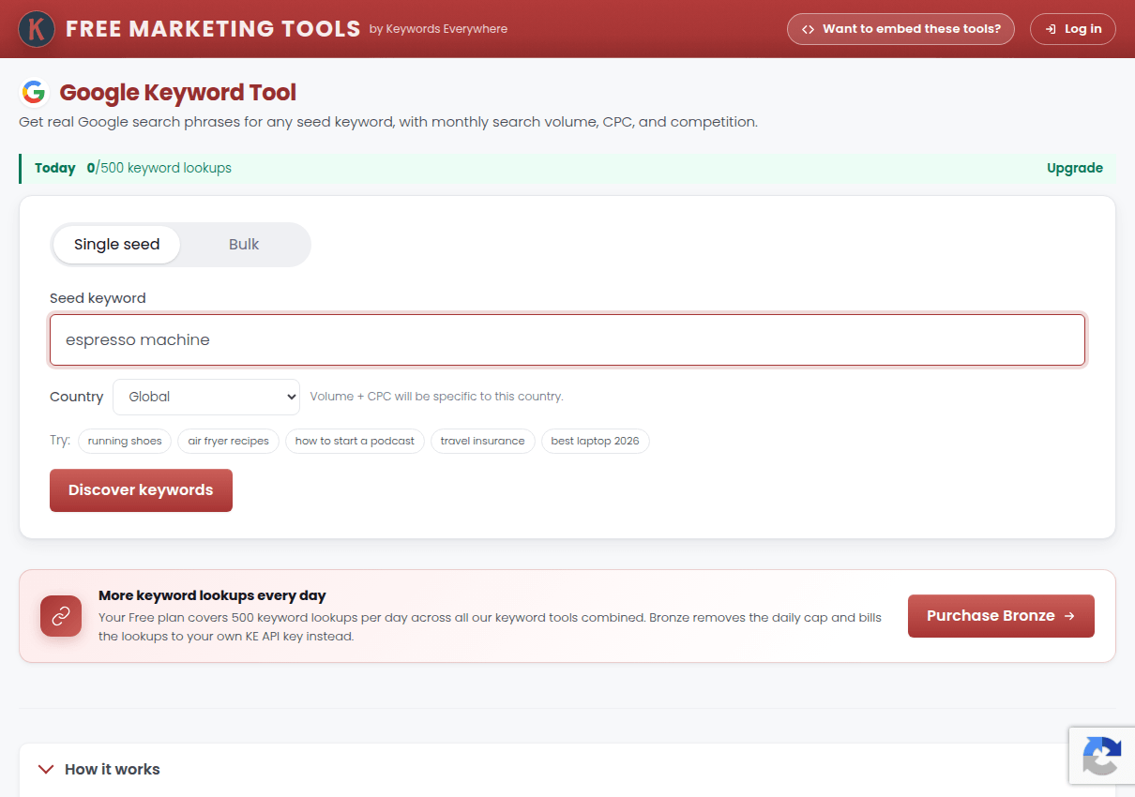Click Purchase Bronze button
The width and height of the screenshot is (1135, 797).
click(1001, 616)
